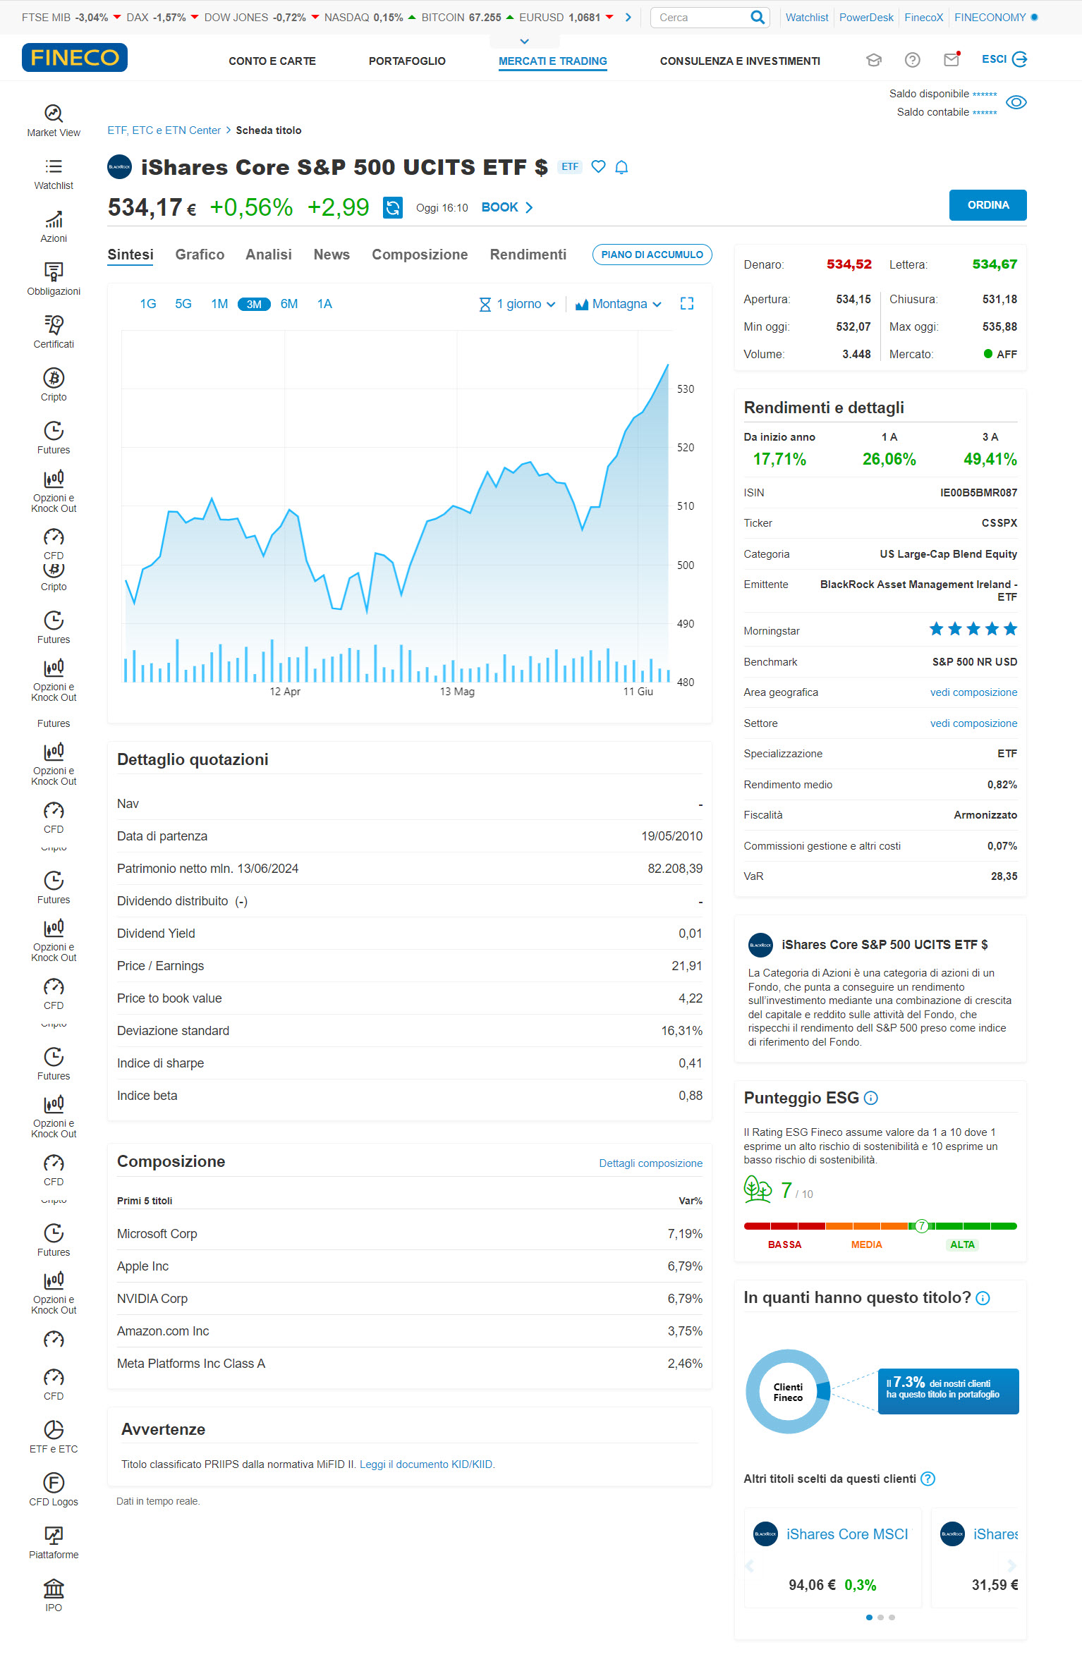Viewport: 1082px width, 1664px height.
Task: Open Certificati sidebar section
Action: (x=54, y=332)
